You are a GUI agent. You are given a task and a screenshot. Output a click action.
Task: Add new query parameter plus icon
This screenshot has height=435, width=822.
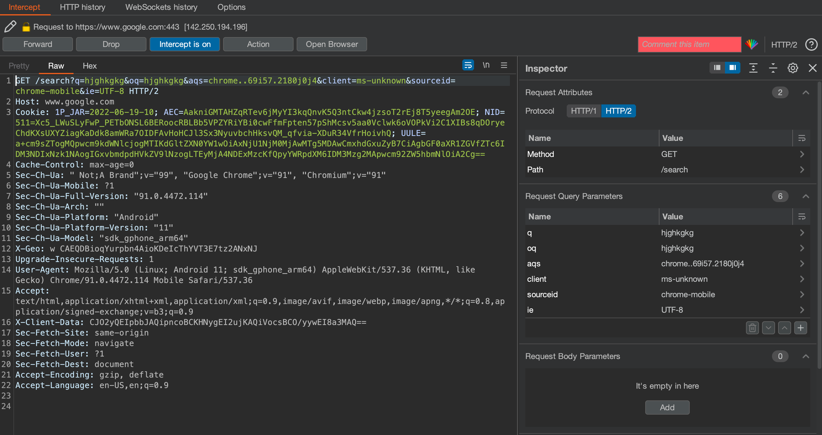801,328
